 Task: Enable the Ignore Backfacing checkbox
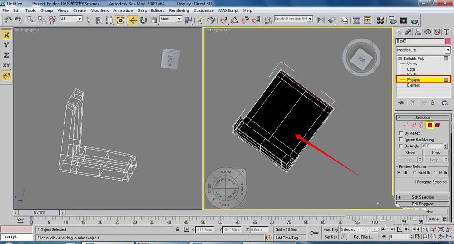coord(401,139)
